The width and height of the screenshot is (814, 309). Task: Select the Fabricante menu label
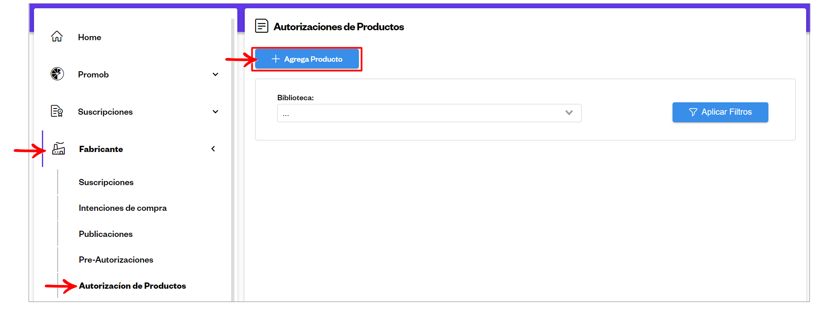(101, 149)
